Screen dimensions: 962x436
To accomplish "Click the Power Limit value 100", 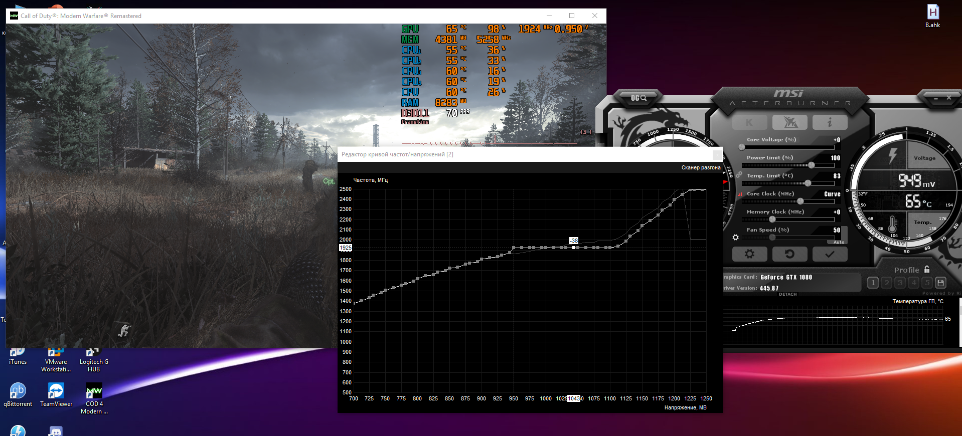I will tap(835, 158).
